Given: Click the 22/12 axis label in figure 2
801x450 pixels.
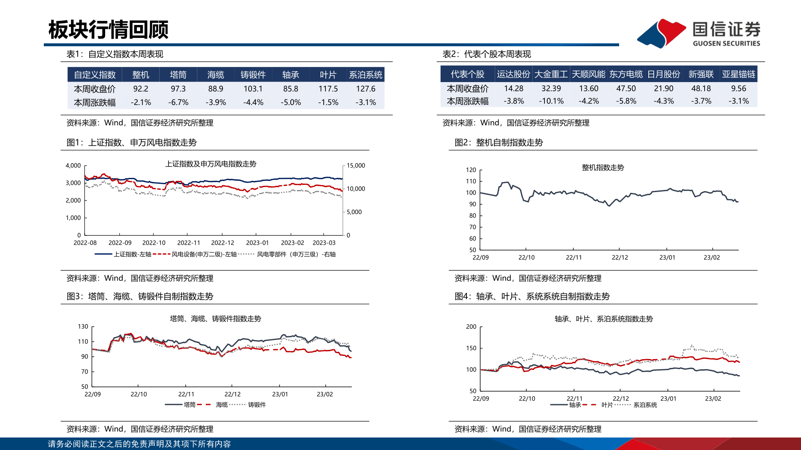Looking at the screenshot, I should click(x=620, y=257).
